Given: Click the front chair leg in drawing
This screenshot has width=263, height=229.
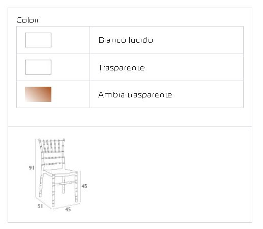Looking at the screenshot, I should pyautogui.click(x=53, y=191).
